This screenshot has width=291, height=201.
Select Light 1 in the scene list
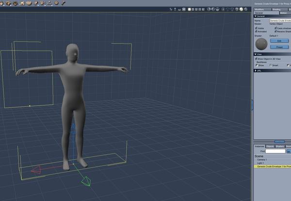(x=260, y=163)
